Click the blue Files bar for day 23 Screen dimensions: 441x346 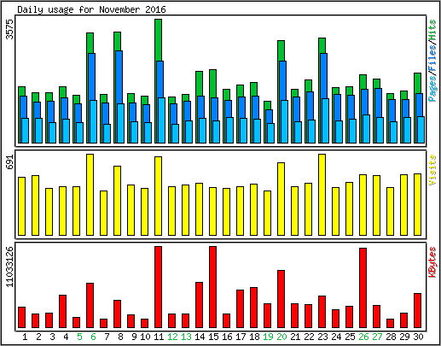point(324,75)
